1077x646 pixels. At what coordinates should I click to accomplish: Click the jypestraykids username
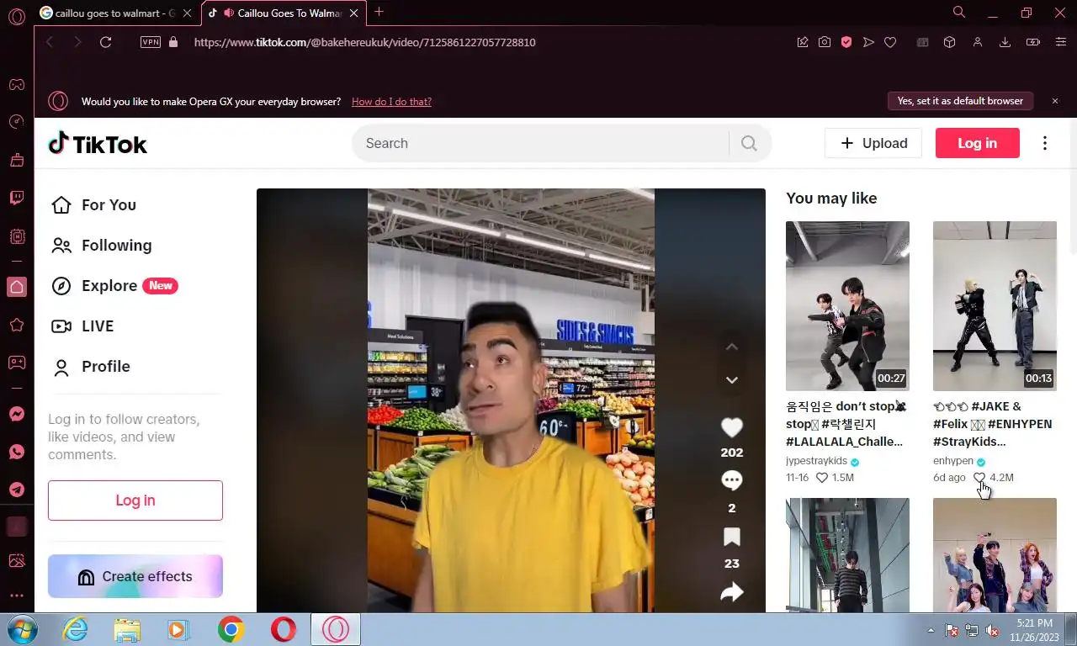[x=816, y=461]
